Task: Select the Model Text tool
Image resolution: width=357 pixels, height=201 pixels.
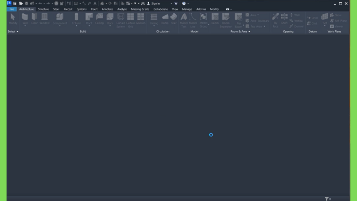Action: click(184, 20)
